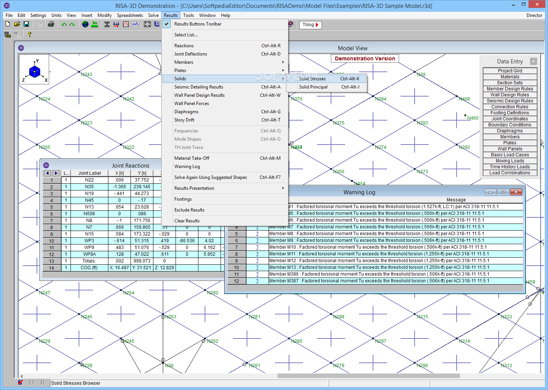Open Wall Panels from the Data Entry panel
548x390 pixels.
(x=510, y=149)
